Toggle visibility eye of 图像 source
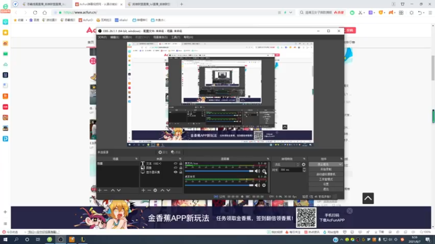The image size is (435, 244). coord(175,168)
